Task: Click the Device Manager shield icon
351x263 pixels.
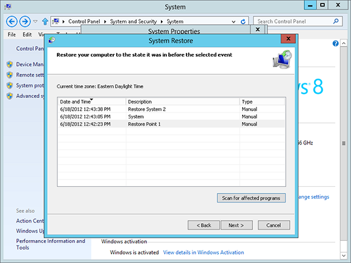Action: [10, 65]
